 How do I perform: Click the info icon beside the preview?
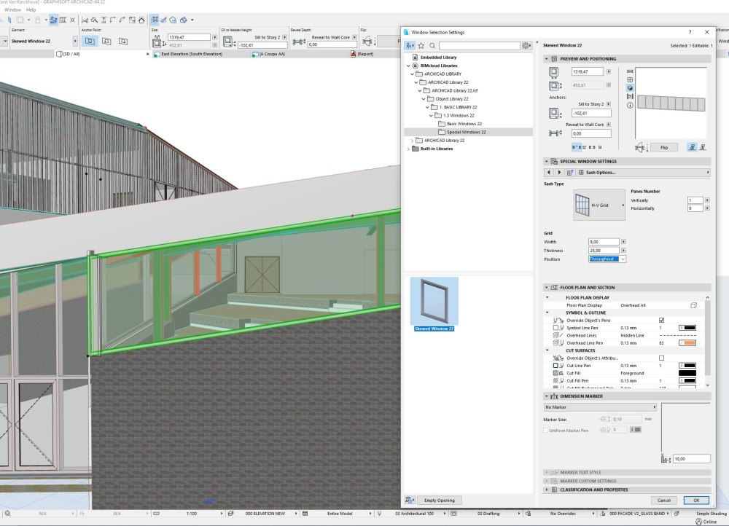pyautogui.click(x=630, y=105)
